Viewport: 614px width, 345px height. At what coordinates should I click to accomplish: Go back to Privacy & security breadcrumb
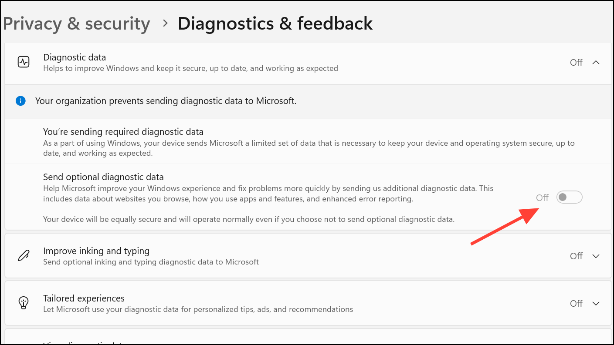[x=76, y=23]
